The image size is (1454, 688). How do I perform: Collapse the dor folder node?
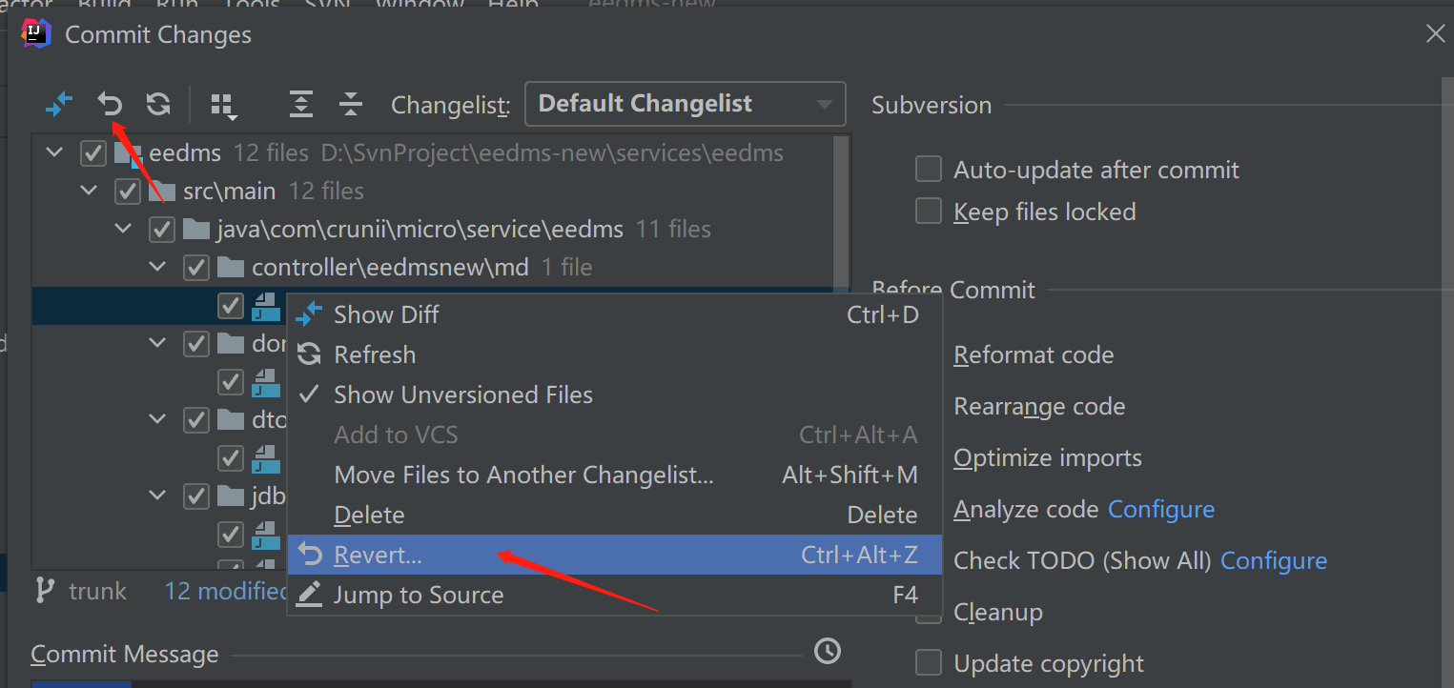[x=158, y=344]
